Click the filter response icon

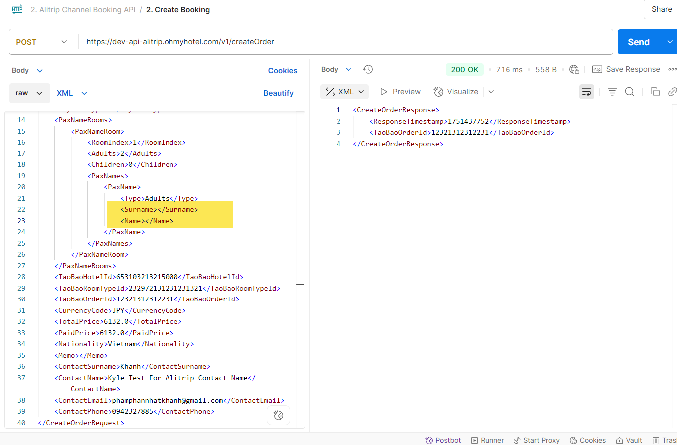tap(612, 92)
